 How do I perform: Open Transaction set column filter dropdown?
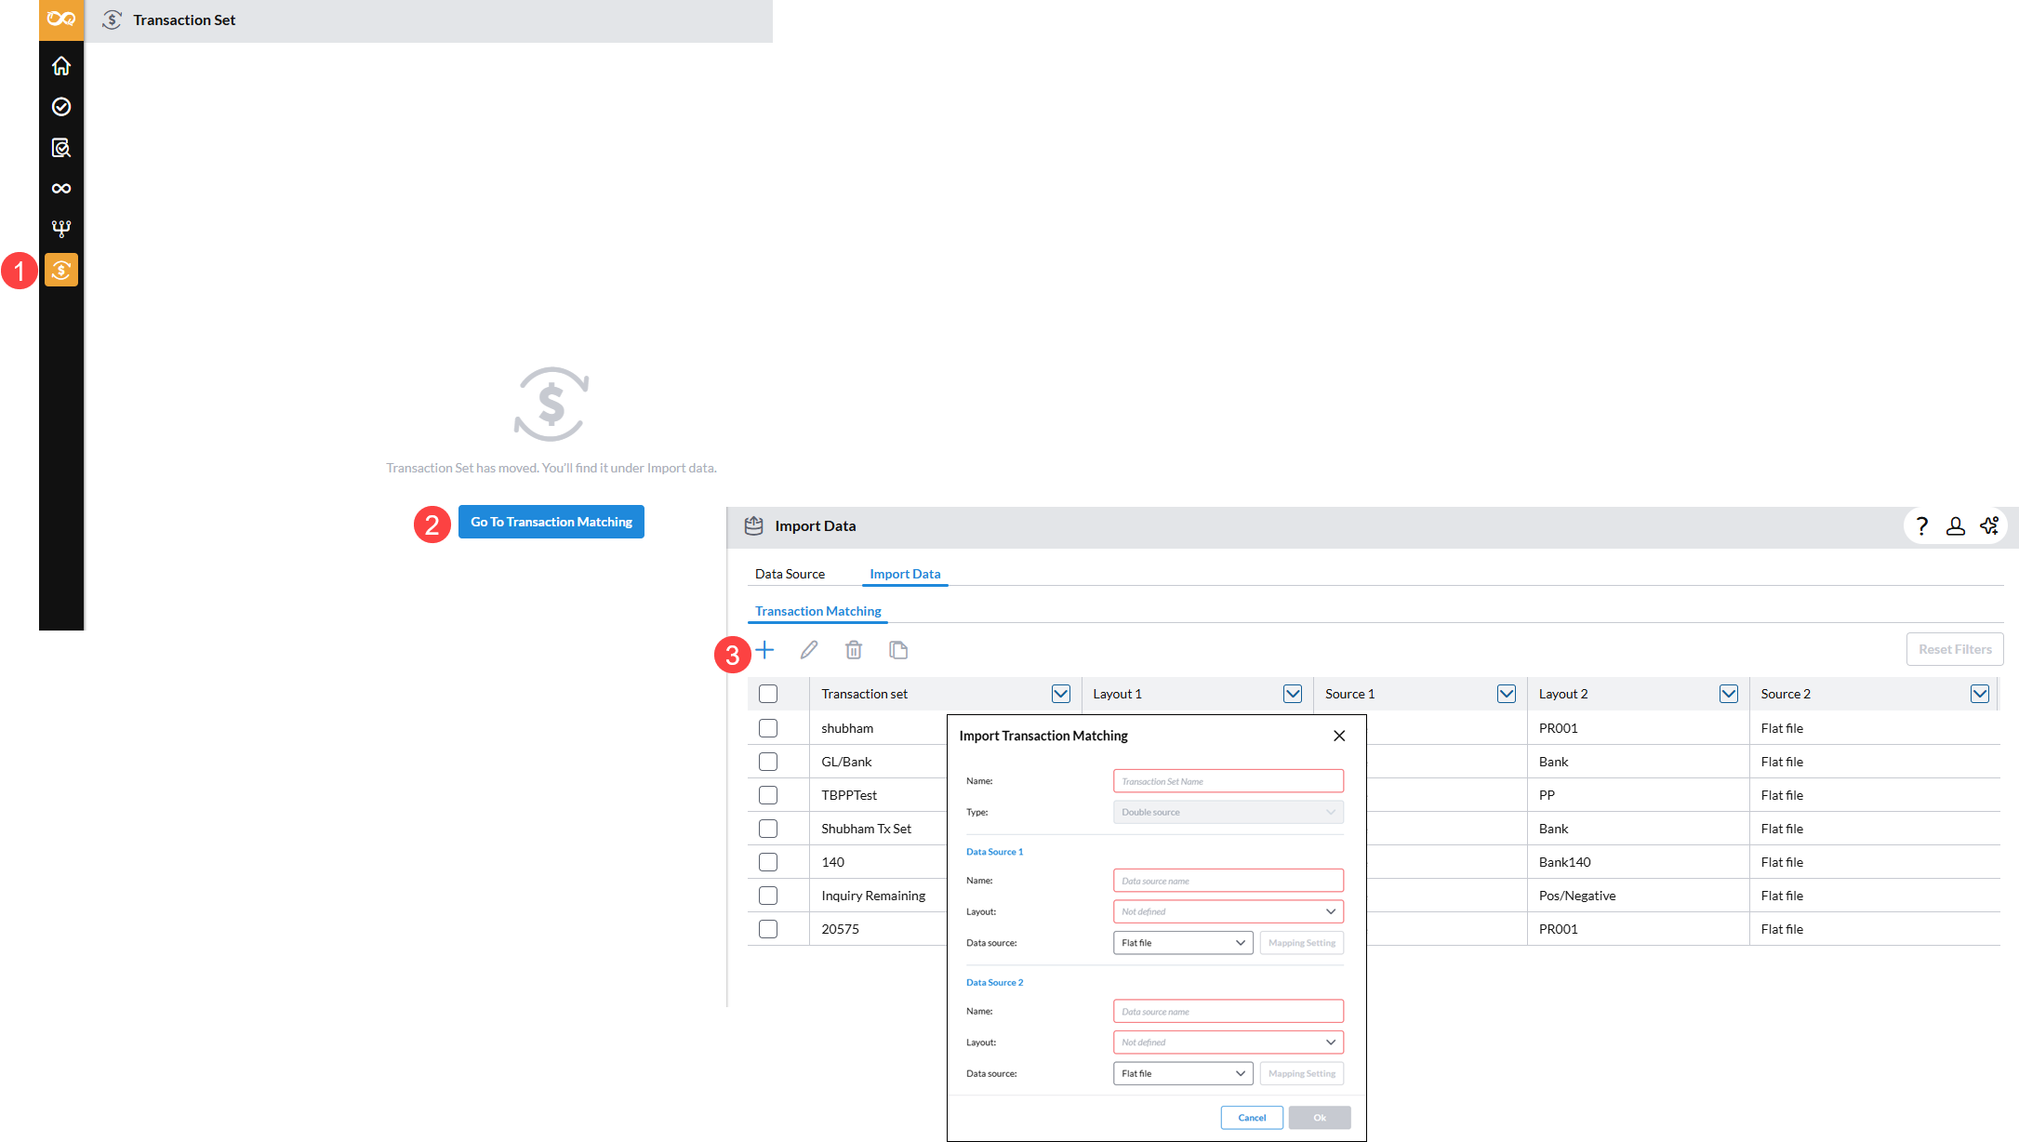point(1060,694)
